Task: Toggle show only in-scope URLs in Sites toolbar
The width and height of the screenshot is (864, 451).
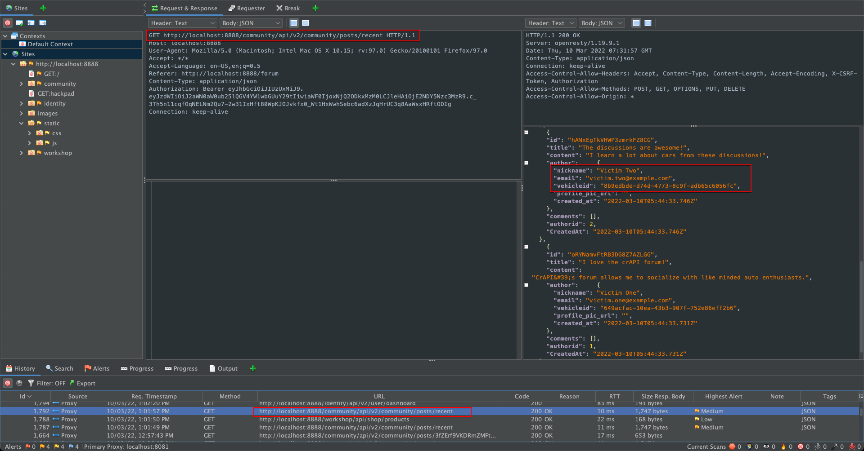Action: coord(8,23)
